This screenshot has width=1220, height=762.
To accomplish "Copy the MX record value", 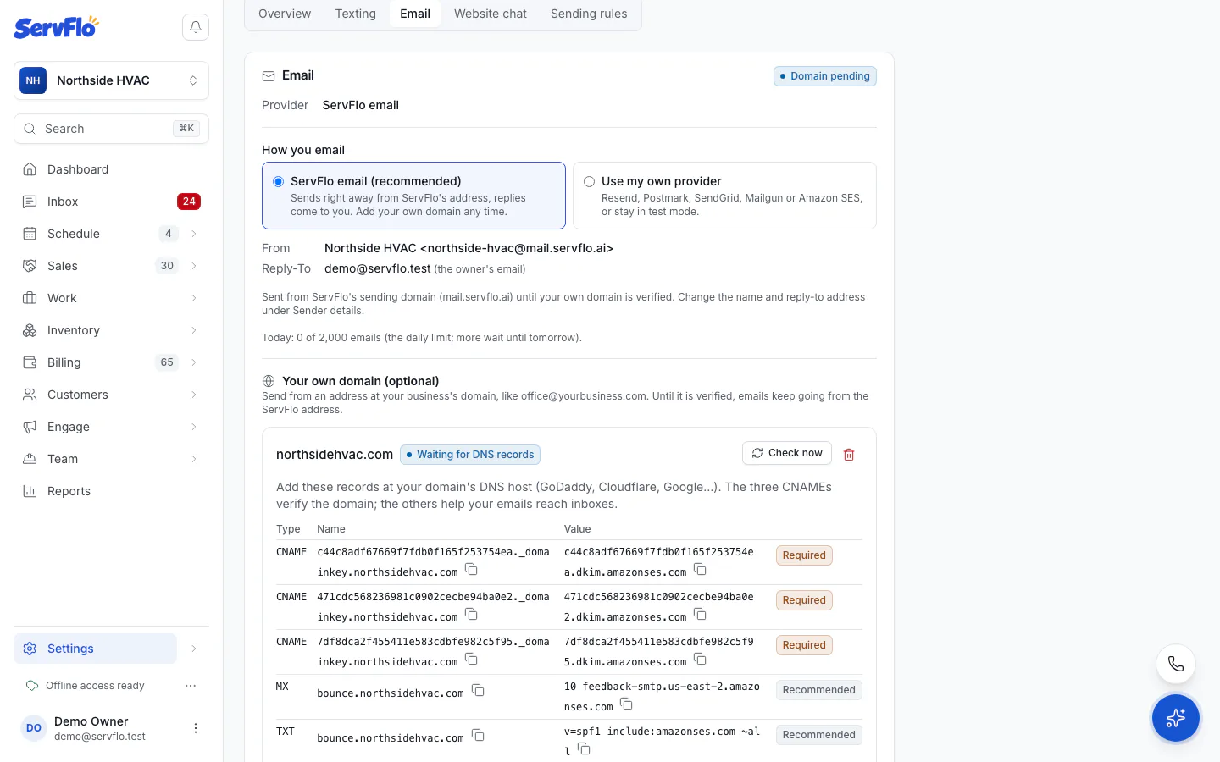I will point(626,704).
